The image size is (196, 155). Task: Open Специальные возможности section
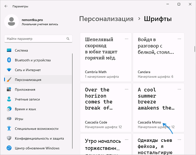point(38,129)
